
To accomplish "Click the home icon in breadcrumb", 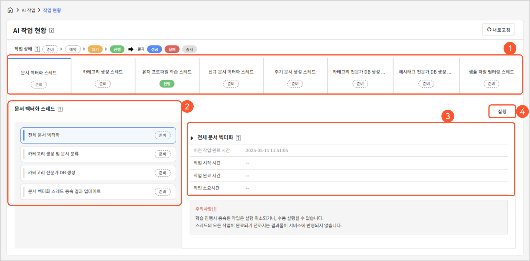I will [10, 10].
